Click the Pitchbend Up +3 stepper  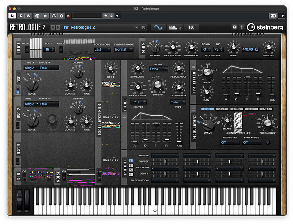click(x=219, y=49)
